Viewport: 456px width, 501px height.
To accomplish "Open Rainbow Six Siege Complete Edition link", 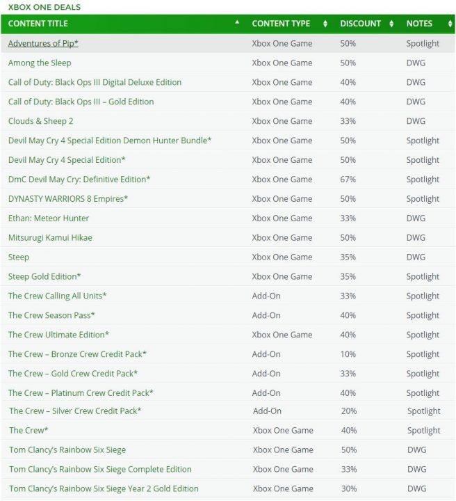I will pos(100,470).
